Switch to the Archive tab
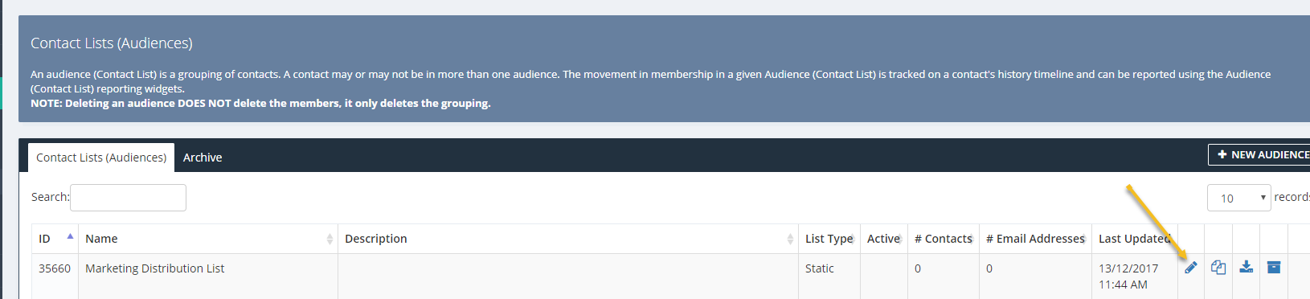This screenshot has width=1310, height=299. click(x=203, y=158)
